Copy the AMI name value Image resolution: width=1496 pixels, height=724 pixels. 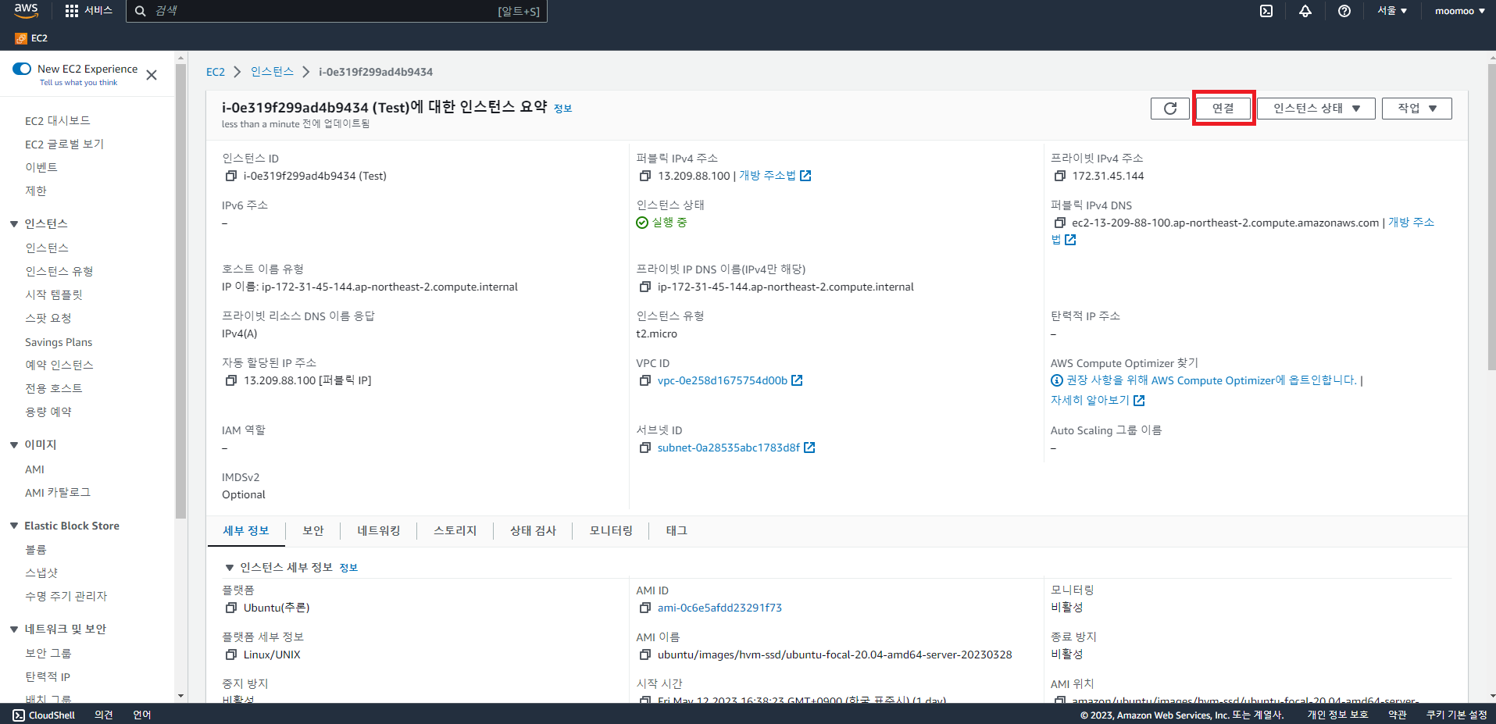point(645,654)
